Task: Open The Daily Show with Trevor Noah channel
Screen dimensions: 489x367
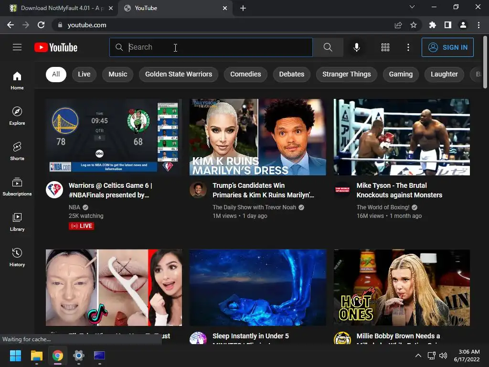Action: [x=254, y=207]
